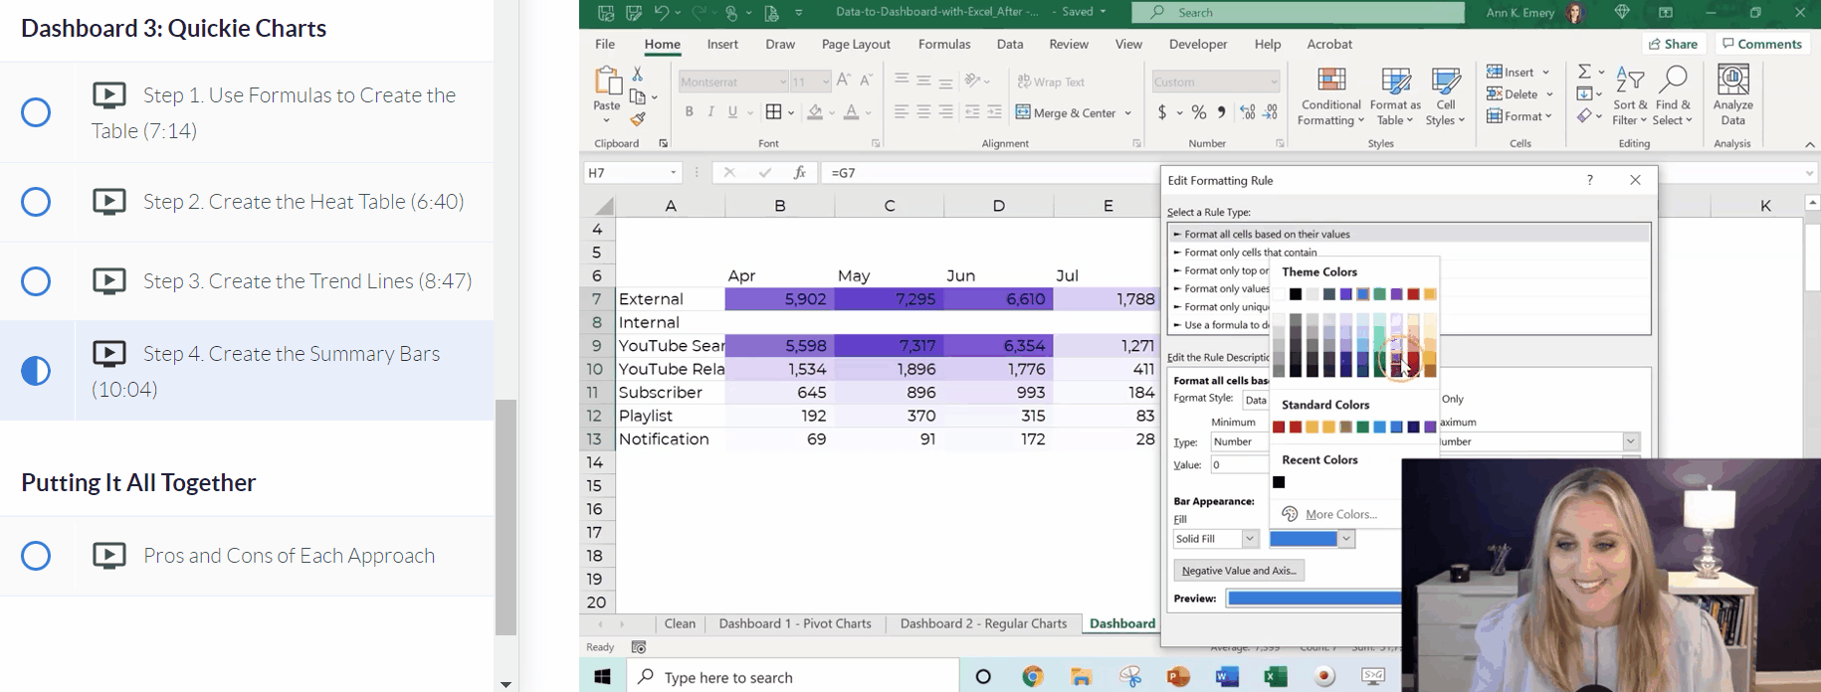
Task: Expand the Merge & Center dropdown arrow
Action: tap(1128, 113)
